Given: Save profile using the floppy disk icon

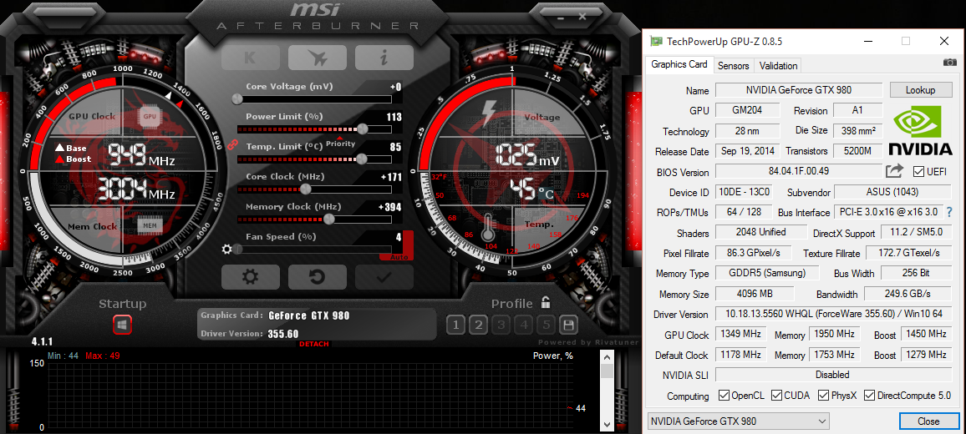Looking at the screenshot, I should coord(568,325).
